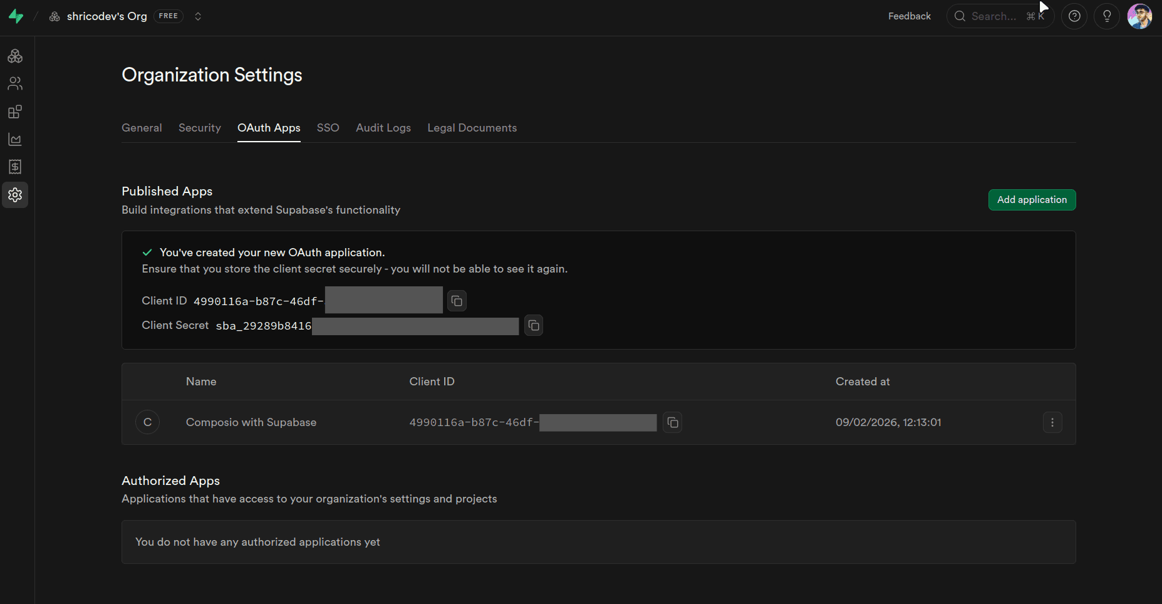Open the lightbulb advisor icon
Screen dimensions: 1162x604
click(1107, 16)
